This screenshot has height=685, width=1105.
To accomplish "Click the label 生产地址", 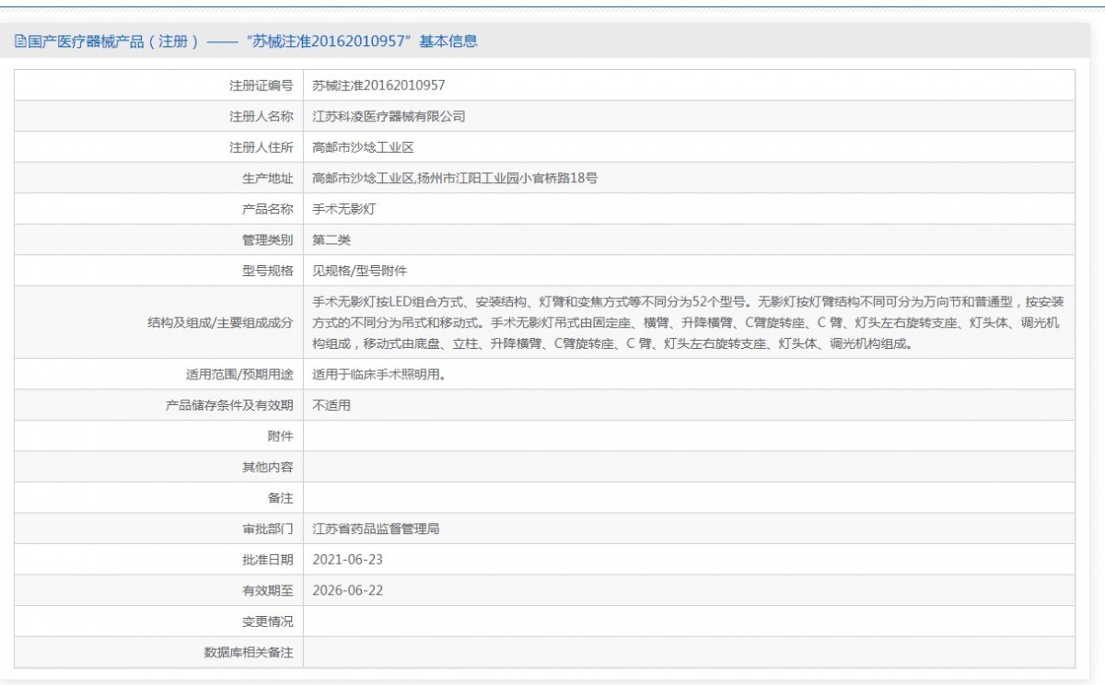I will point(268,178).
